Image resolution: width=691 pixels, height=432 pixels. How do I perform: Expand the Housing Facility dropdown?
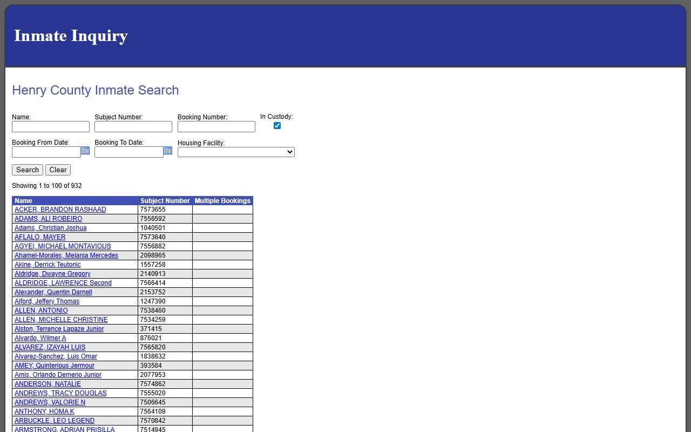pyautogui.click(x=236, y=152)
